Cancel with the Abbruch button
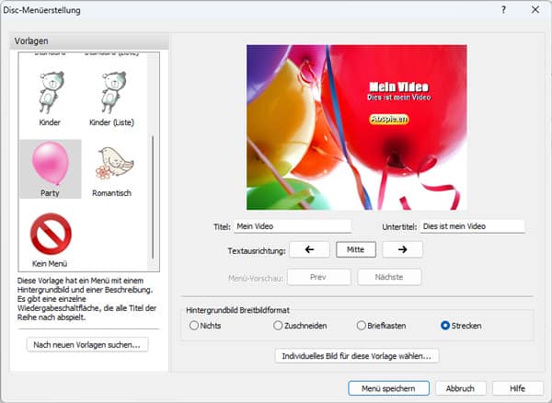 click(461, 388)
